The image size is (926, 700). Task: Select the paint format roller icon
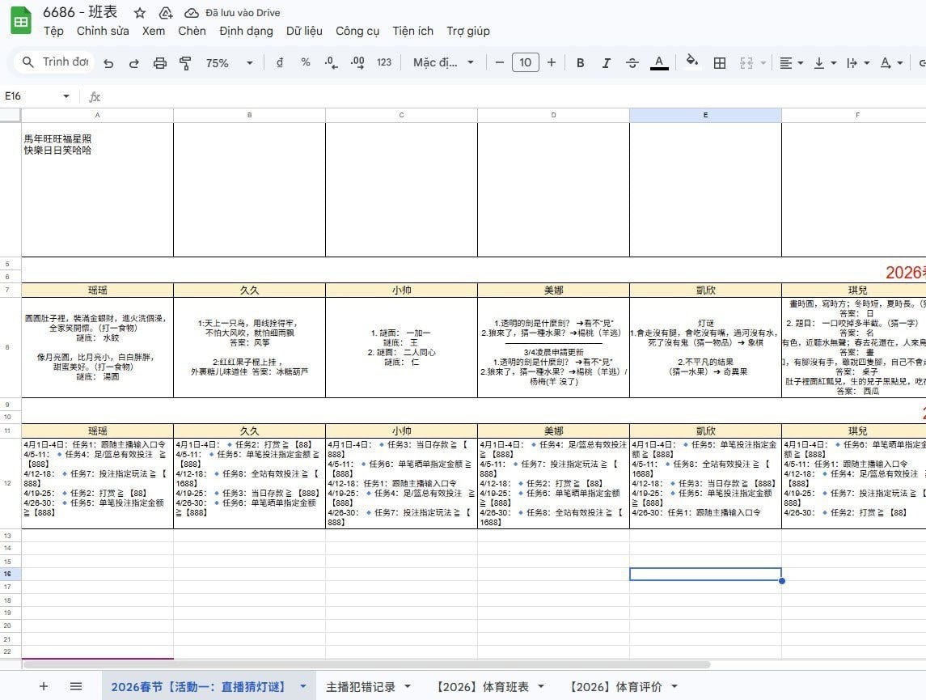[185, 63]
